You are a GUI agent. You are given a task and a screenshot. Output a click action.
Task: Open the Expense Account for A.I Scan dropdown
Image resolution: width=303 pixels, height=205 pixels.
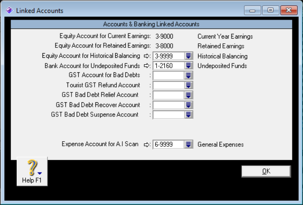tap(189, 145)
